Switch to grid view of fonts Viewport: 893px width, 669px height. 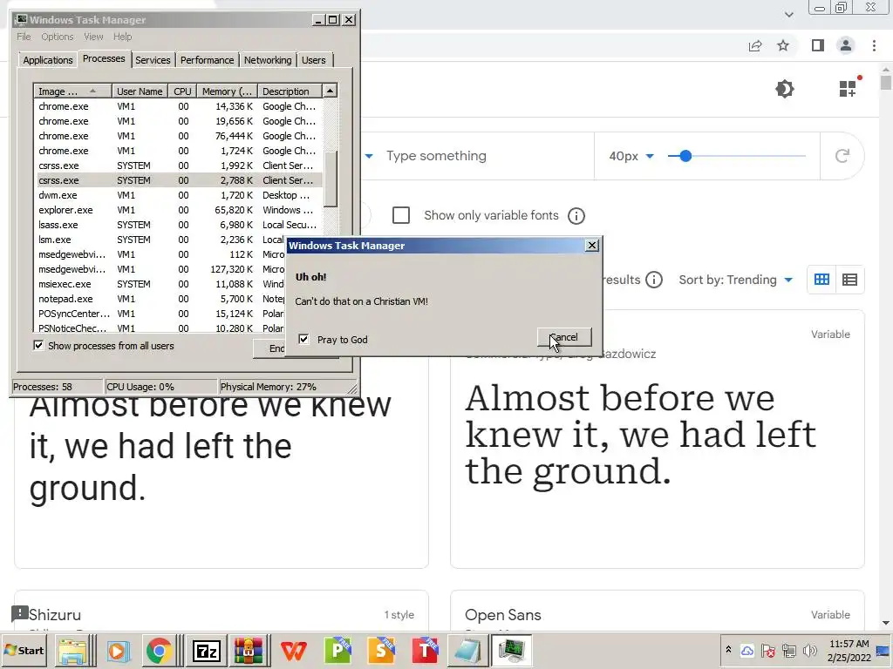click(x=821, y=280)
